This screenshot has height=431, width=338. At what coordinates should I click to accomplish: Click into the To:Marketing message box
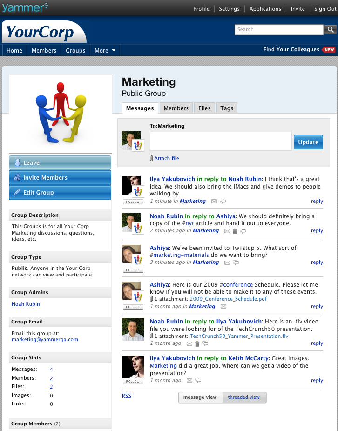[220, 141]
